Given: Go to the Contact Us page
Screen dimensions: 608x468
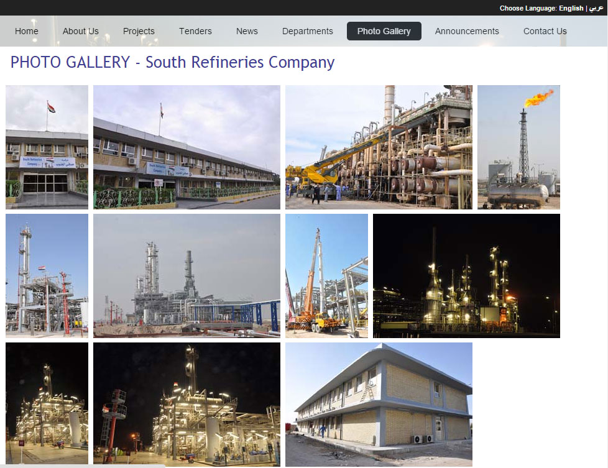Looking at the screenshot, I should point(545,31).
